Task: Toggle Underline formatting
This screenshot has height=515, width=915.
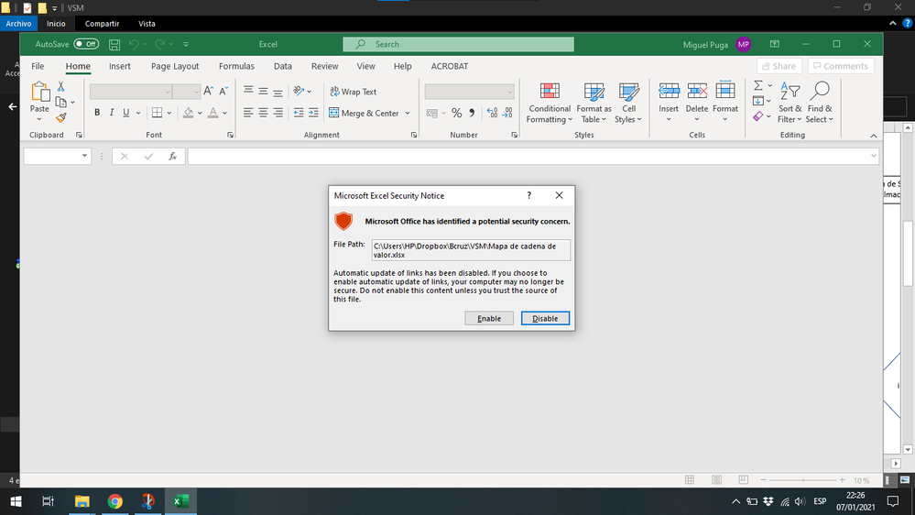Action: (126, 113)
